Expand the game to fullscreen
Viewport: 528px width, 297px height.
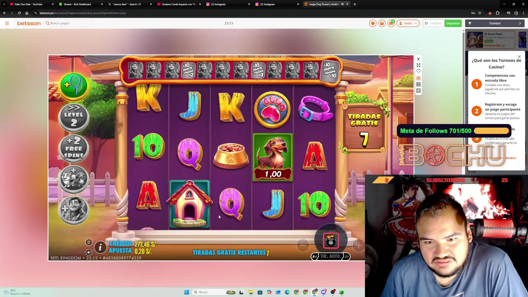(418, 65)
